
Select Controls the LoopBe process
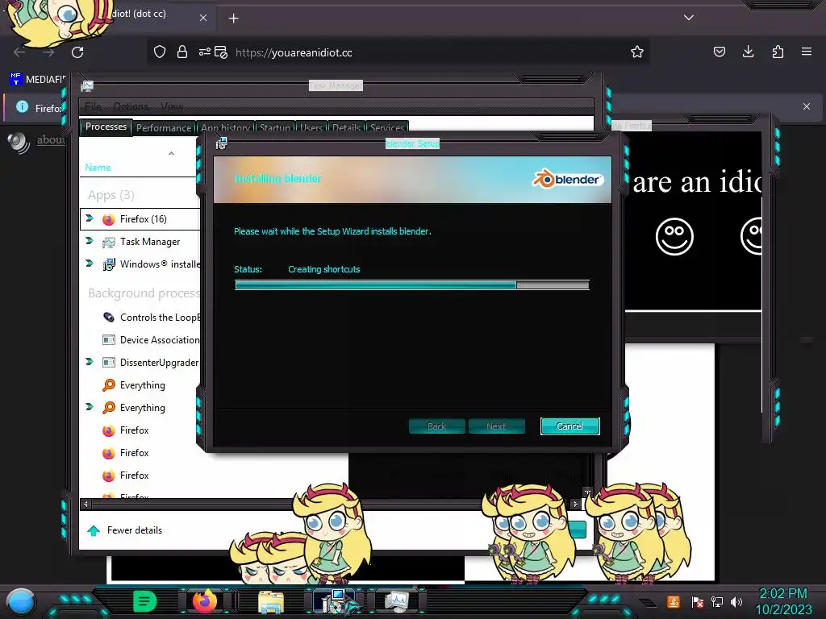(x=140, y=318)
